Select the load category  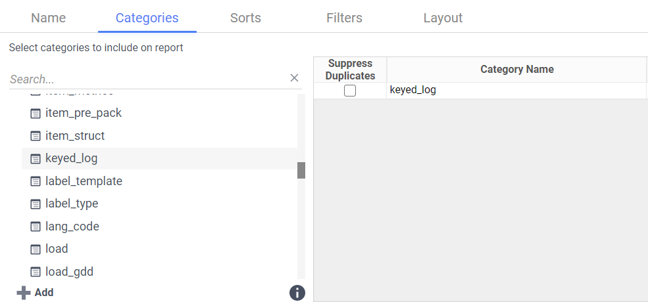point(57,249)
